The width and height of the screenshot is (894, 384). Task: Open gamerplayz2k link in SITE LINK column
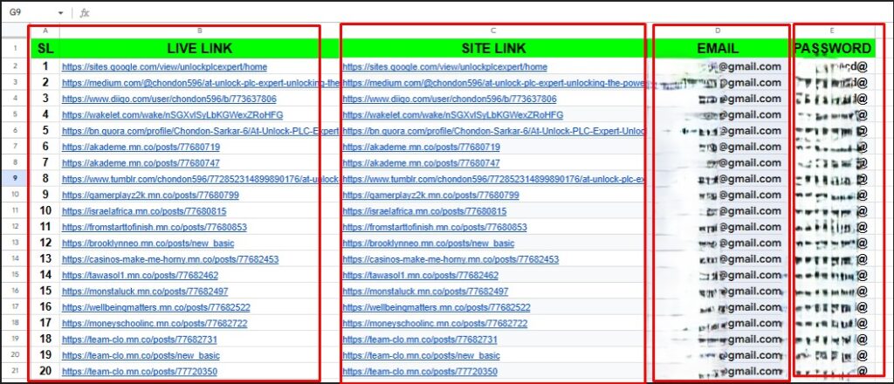(x=431, y=195)
